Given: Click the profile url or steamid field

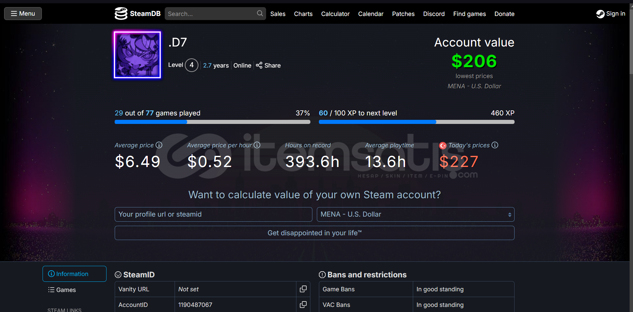Looking at the screenshot, I should click(x=213, y=214).
